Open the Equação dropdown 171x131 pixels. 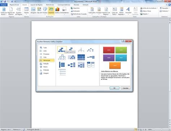point(165,8)
